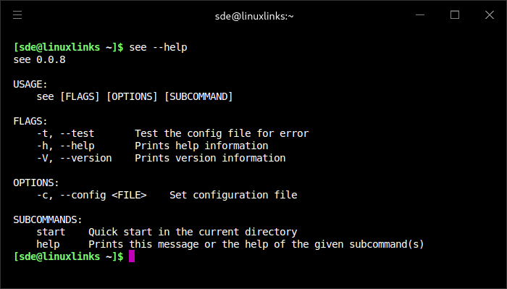Click the [OPTIONS] usage placeholder
This screenshot has height=289, width=507.
(132, 96)
